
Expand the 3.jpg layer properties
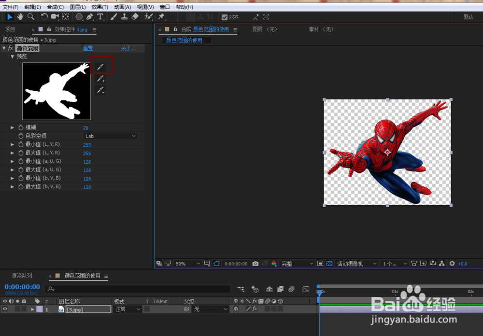(x=32, y=309)
